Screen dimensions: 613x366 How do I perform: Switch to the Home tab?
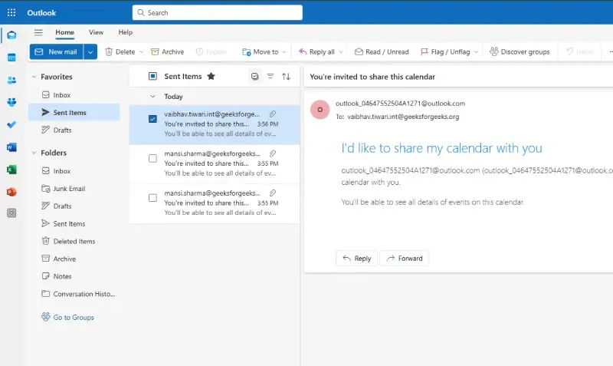pyautogui.click(x=65, y=32)
